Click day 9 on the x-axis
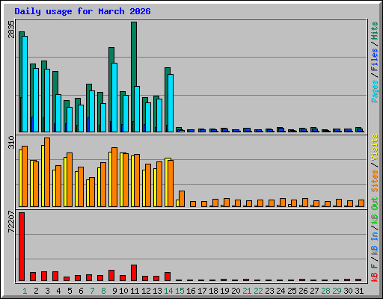383x299 pixels. pyautogui.click(x=114, y=291)
